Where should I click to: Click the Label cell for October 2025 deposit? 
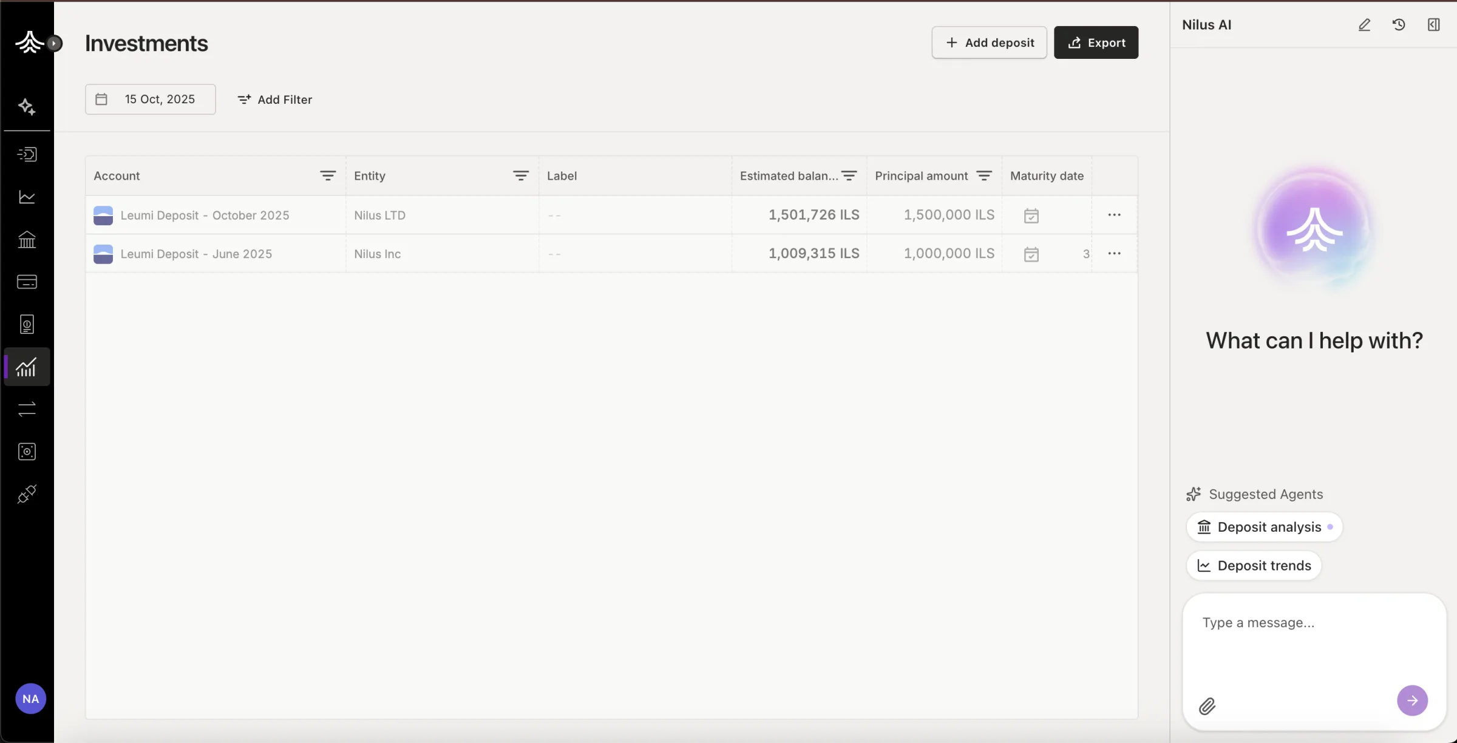click(x=635, y=215)
